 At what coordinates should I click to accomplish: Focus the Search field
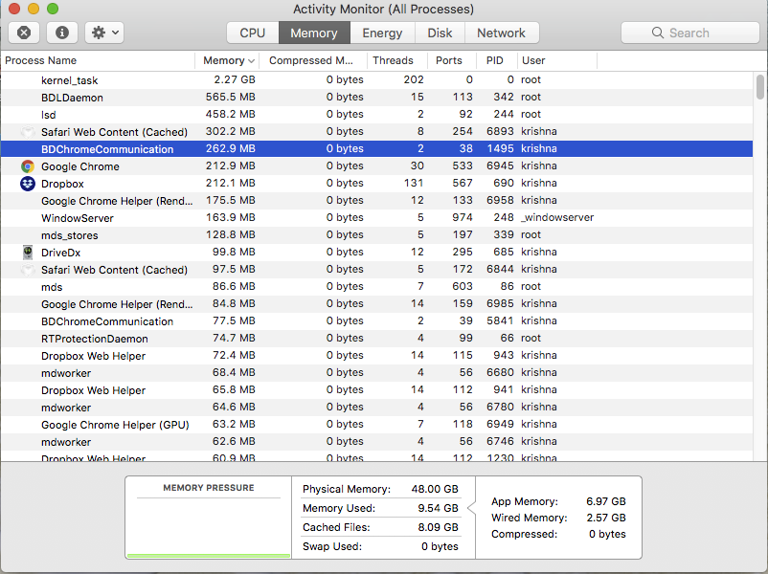[690, 33]
